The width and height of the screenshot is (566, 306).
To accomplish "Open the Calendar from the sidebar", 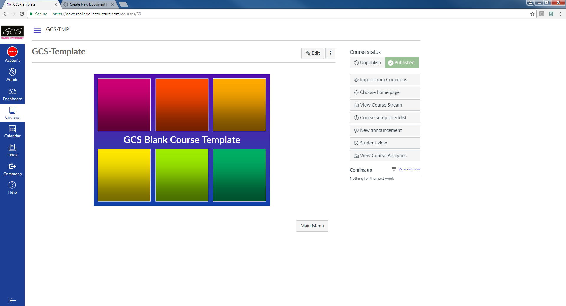I will (x=12, y=132).
